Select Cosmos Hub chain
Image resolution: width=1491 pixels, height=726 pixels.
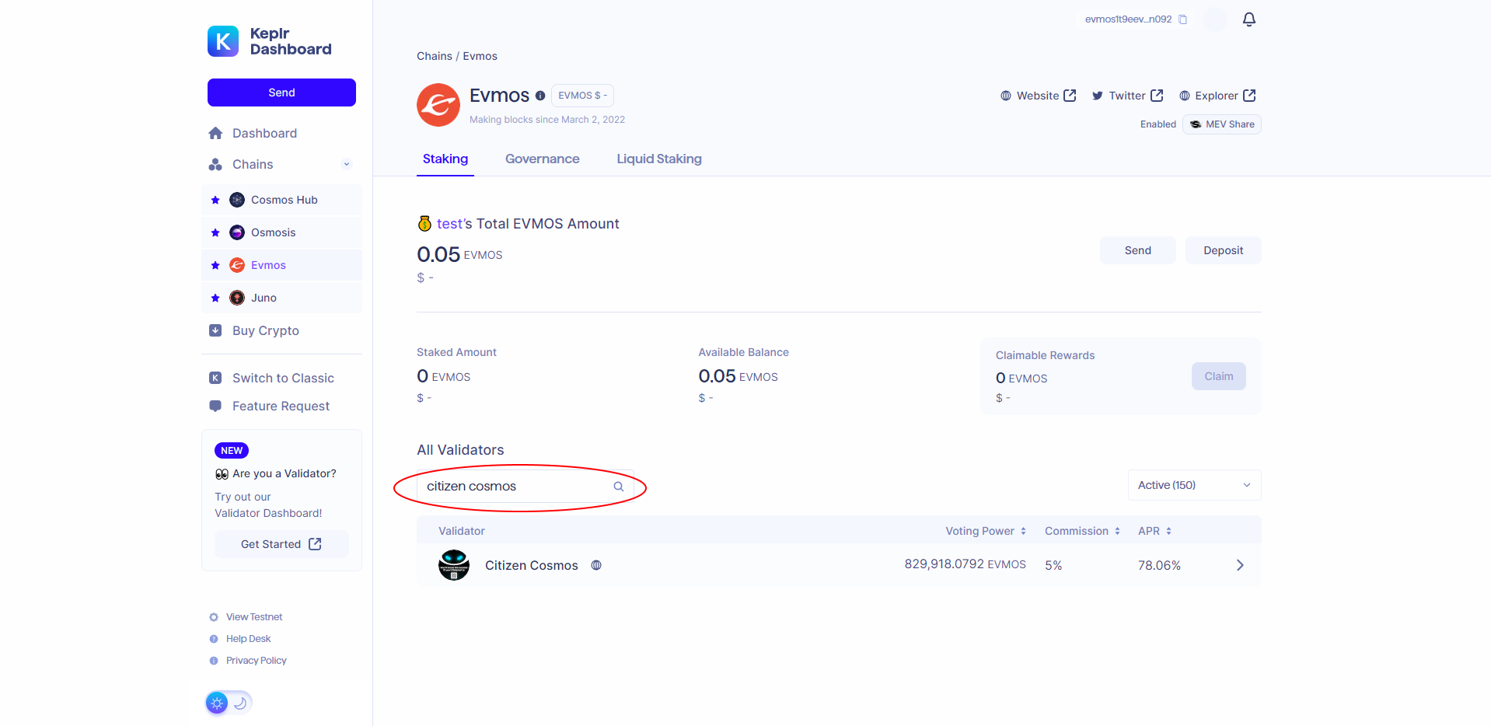tap(281, 200)
